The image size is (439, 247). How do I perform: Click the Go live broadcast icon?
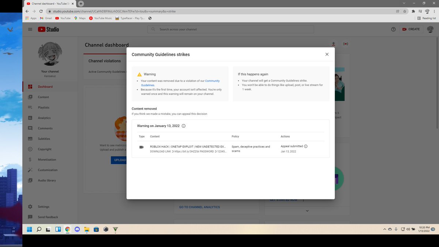[345, 44]
